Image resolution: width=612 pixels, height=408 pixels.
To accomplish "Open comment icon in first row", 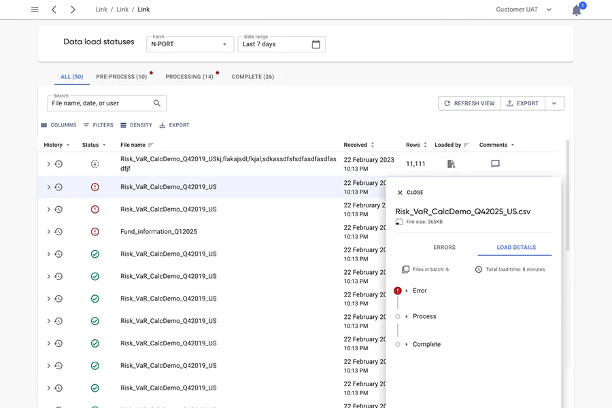I will 495,164.
